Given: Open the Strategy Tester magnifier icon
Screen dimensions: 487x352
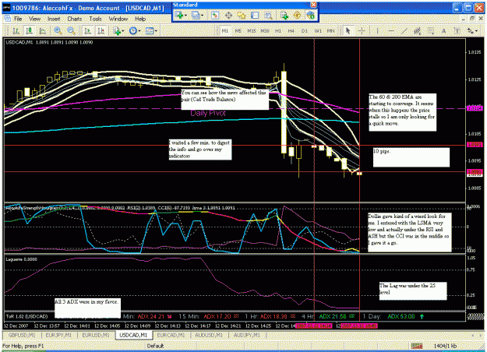Looking at the screenshot, I should coord(268,16).
